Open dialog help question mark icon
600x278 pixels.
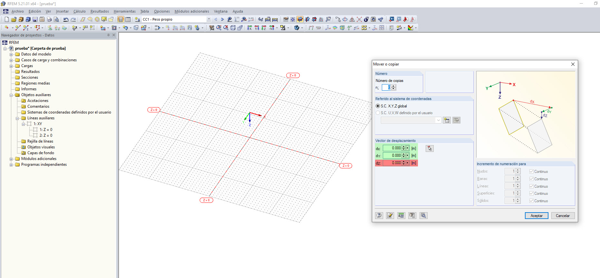tap(379, 215)
